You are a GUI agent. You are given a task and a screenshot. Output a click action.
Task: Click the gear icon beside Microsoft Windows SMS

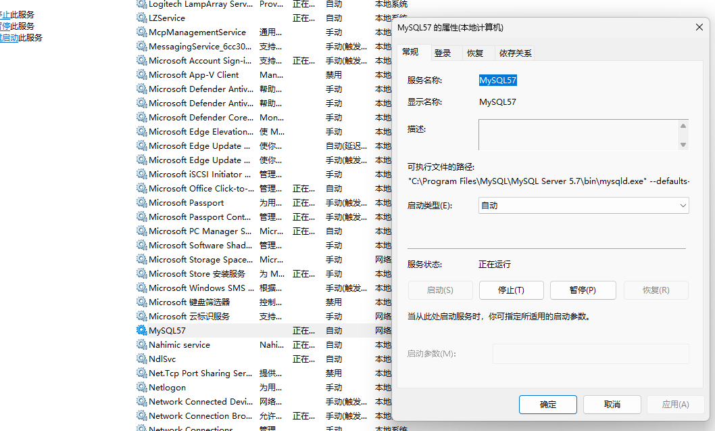click(141, 288)
